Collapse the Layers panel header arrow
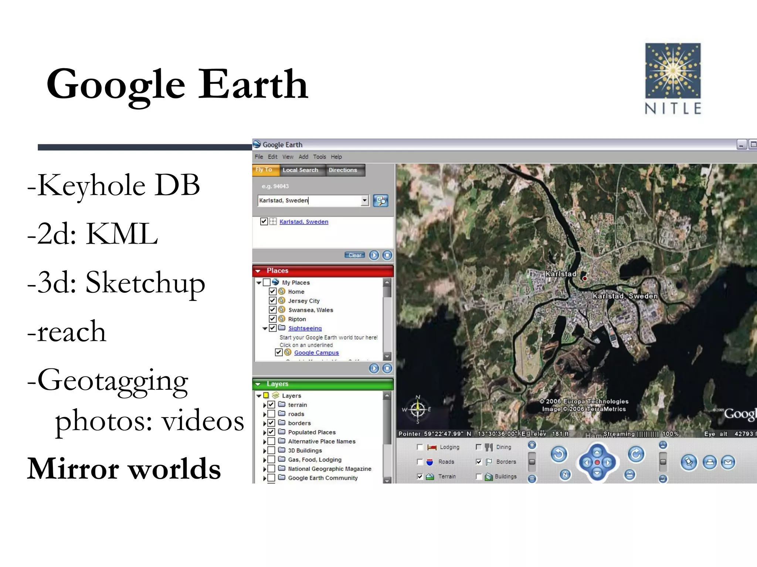Image resolution: width=757 pixels, height=567 pixels. [x=258, y=384]
